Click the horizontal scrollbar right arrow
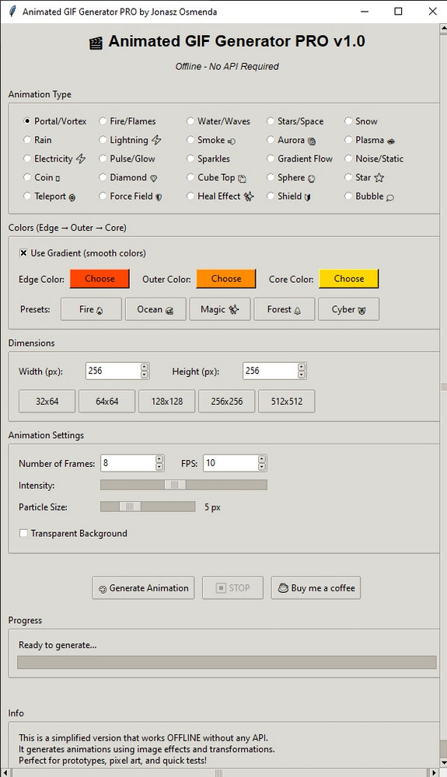The width and height of the screenshot is (447, 777). pyautogui.click(x=435, y=772)
